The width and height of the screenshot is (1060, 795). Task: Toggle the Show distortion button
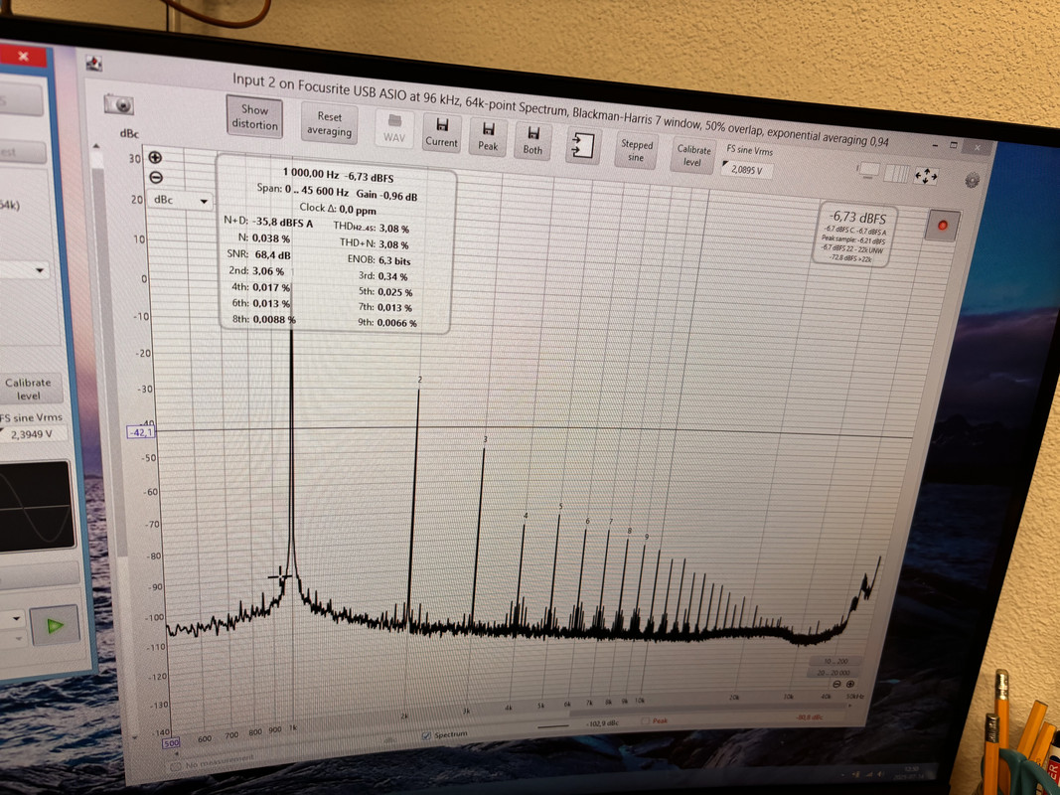(254, 117)
